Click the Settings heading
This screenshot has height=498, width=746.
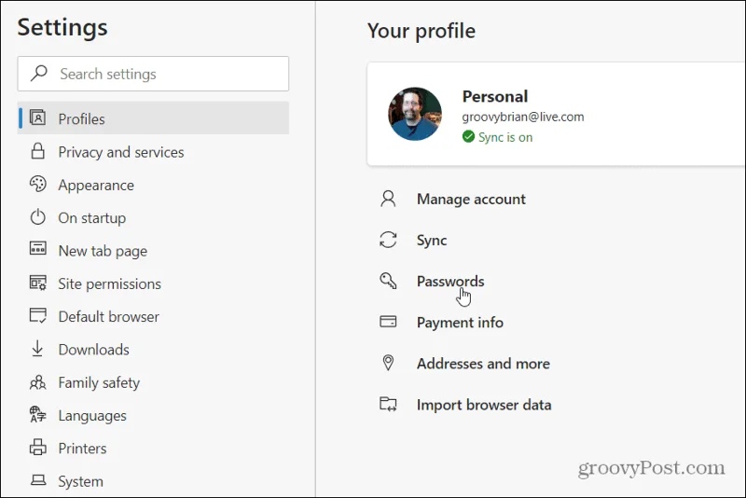[62, 27]
